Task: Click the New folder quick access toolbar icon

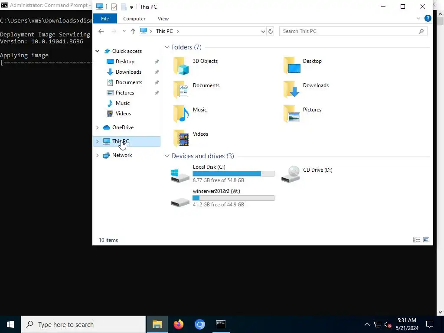Action: (124, 7)
